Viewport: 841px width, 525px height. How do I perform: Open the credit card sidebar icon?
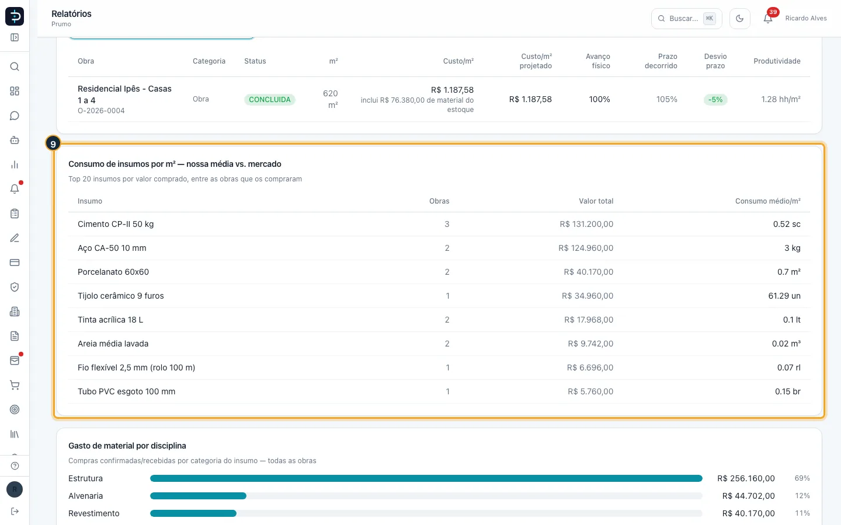tap(15, 262)
